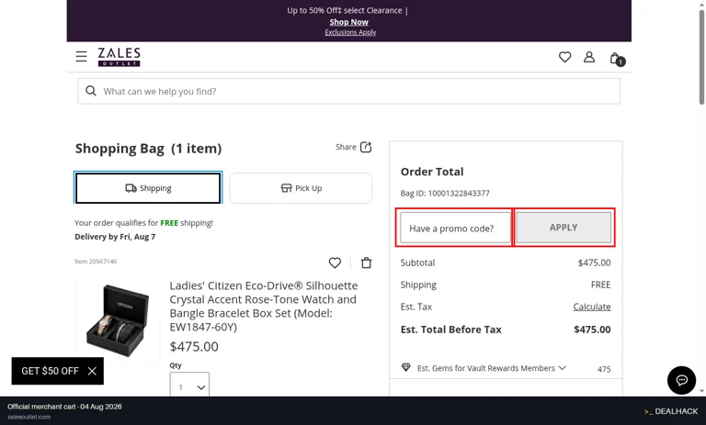Select the Pick Up option

coord(301,188)
